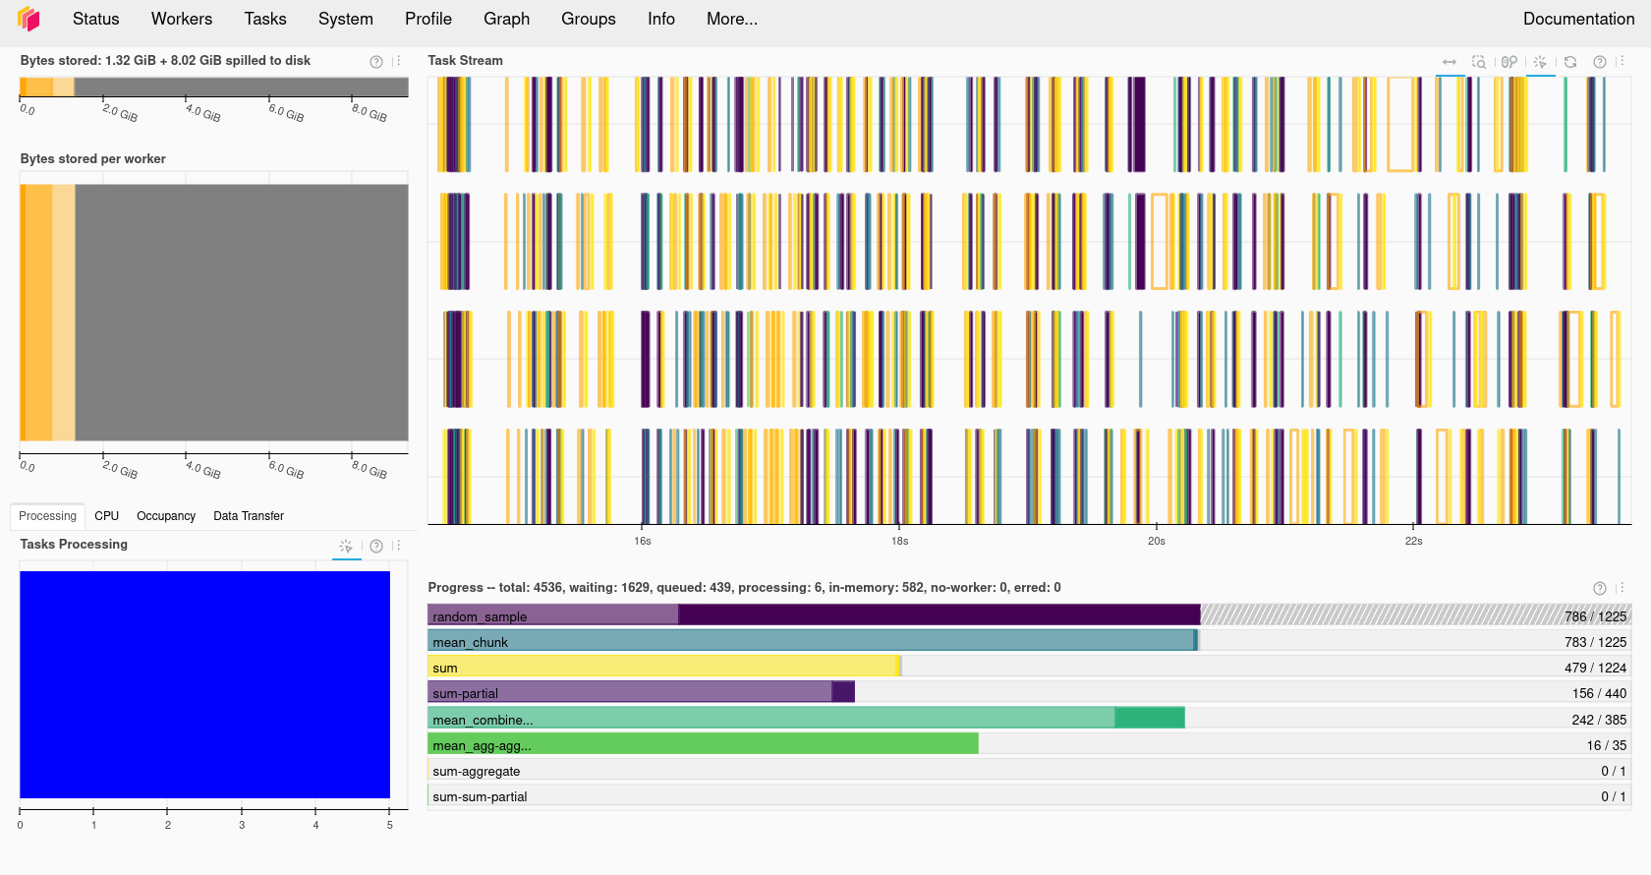Switch to the CPU tab
This screenshot has height=875, width=1651.
coord(106,516)
